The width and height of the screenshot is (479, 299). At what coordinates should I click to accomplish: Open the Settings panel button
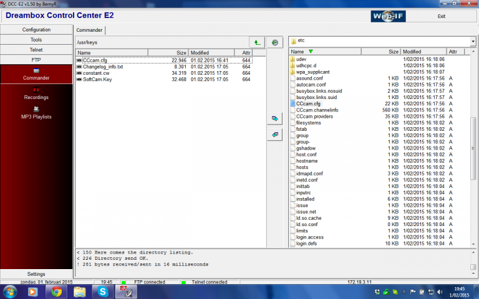(36, 273)
